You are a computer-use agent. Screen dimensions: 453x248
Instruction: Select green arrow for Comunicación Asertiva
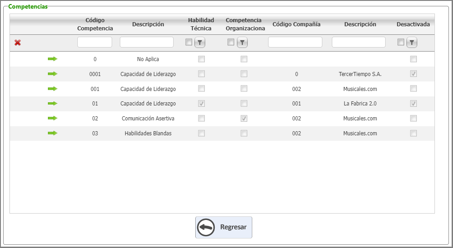(x=52, y=118)
